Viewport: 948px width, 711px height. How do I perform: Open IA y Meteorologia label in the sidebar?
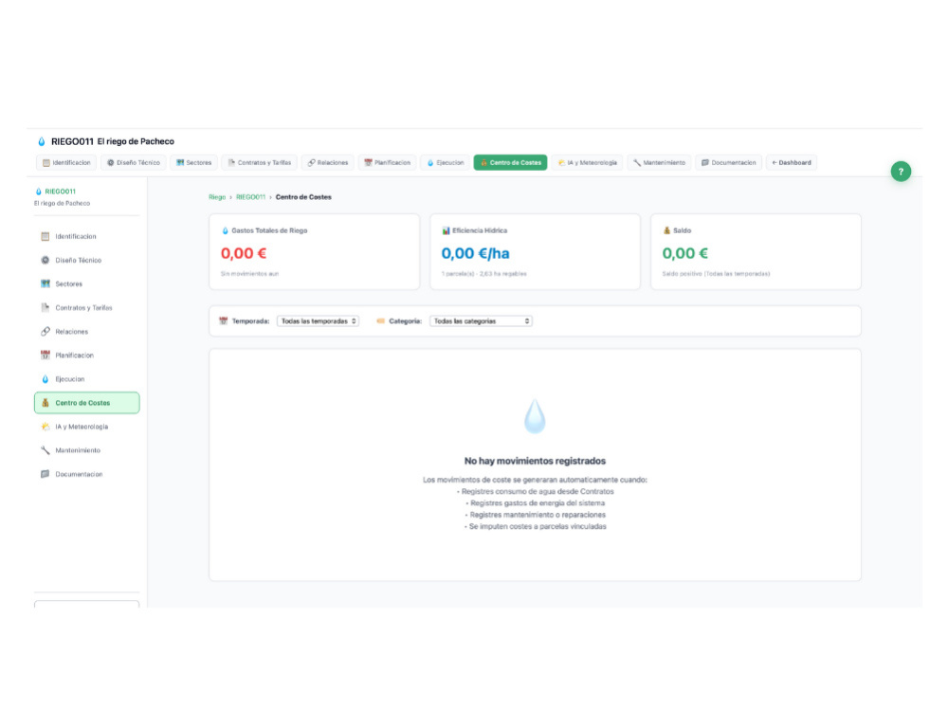point(82,427)
